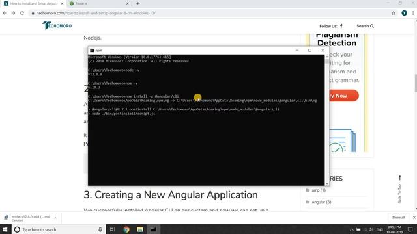Bookmark this page with the star icon

tap(394, 13)
